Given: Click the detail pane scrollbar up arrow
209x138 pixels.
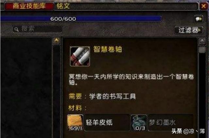Looking at the screenshot, I should pyautogui.click(x=202, y=41).
